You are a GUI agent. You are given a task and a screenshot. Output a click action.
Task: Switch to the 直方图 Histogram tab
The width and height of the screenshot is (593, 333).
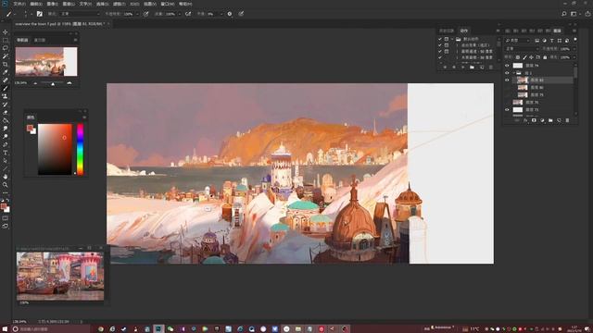tap(40, 40)
